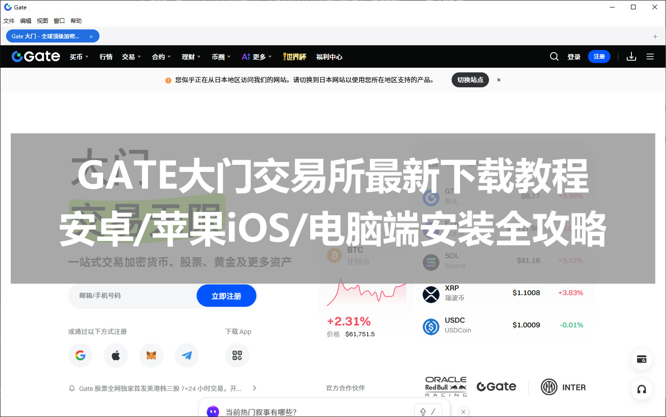Focus the 邮箱/手机号码 input field
This screenshot has width=666, height=417.
pos(133,296)
